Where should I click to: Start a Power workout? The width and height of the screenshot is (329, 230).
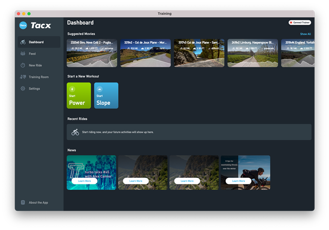(79, 96)
